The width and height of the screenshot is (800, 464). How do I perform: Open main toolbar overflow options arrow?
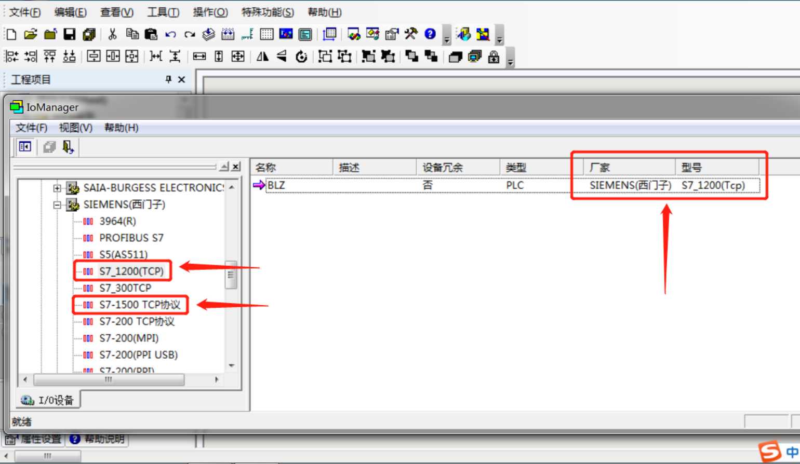tap(447, 35)
